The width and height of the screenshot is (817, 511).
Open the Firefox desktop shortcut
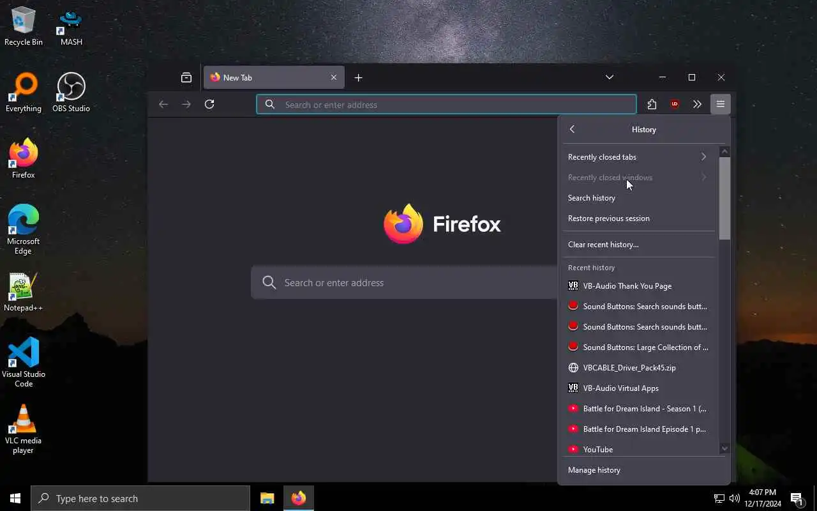pos(24,159)
